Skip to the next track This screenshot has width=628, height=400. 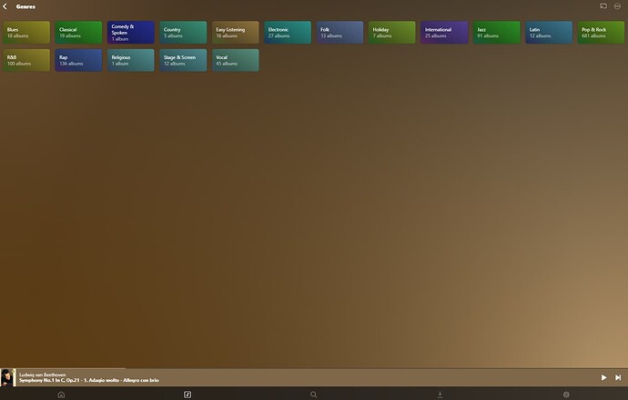tap(618, 377)
